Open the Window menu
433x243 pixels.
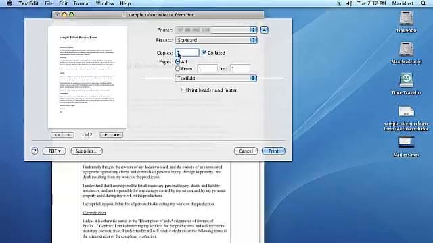point(105,3)
